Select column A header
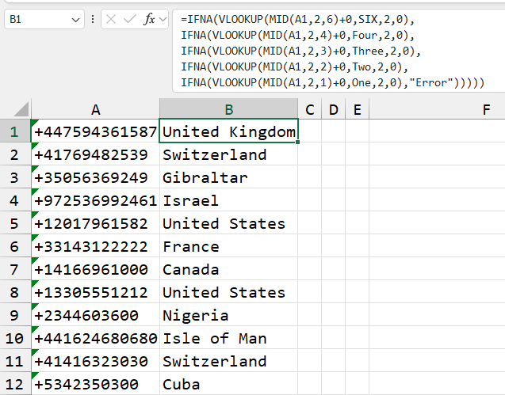 coord(95,109)
